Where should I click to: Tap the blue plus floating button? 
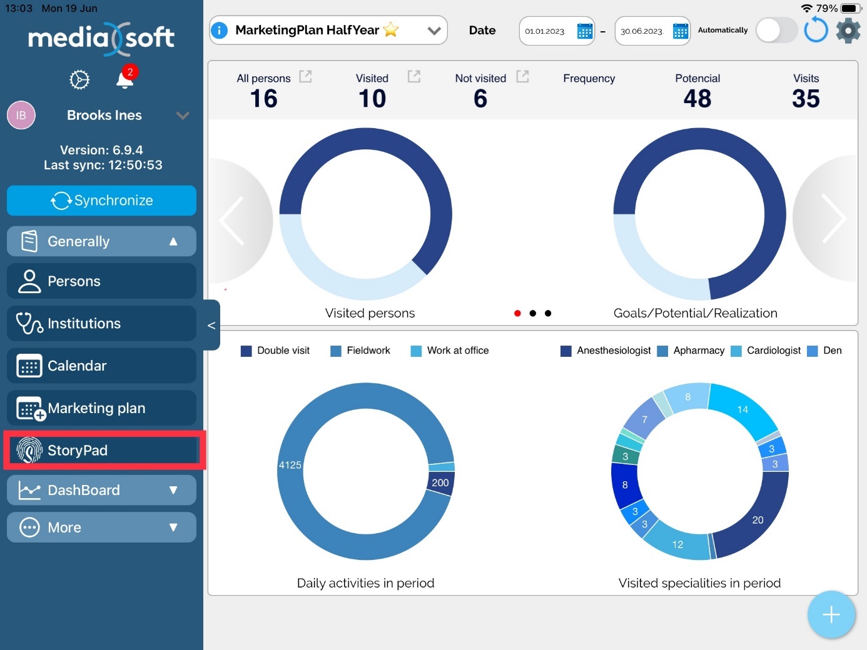tap(831, 614)
